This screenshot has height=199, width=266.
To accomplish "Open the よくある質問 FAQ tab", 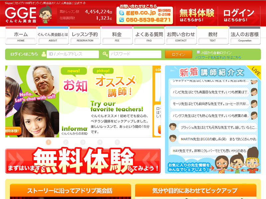I will pyautogui.click(x=149, y=35).
